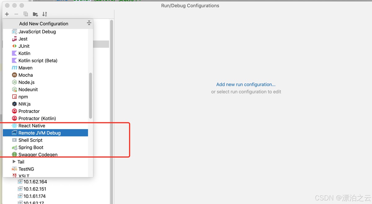372x204 pixels.
Task: Choose the Spring Boot leaf icon
Action: (14, 147)
